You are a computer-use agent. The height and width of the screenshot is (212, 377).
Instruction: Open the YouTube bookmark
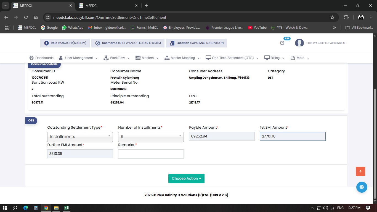257,28
